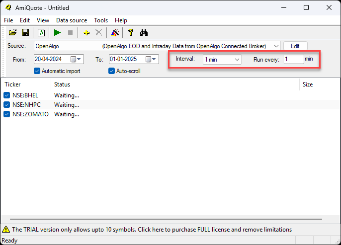Click the refresh document toolbar icon
341x245 pixels.
click(x=41, y=33)
